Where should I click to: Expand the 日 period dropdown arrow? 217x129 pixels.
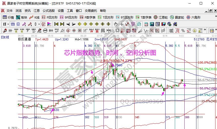8,24
